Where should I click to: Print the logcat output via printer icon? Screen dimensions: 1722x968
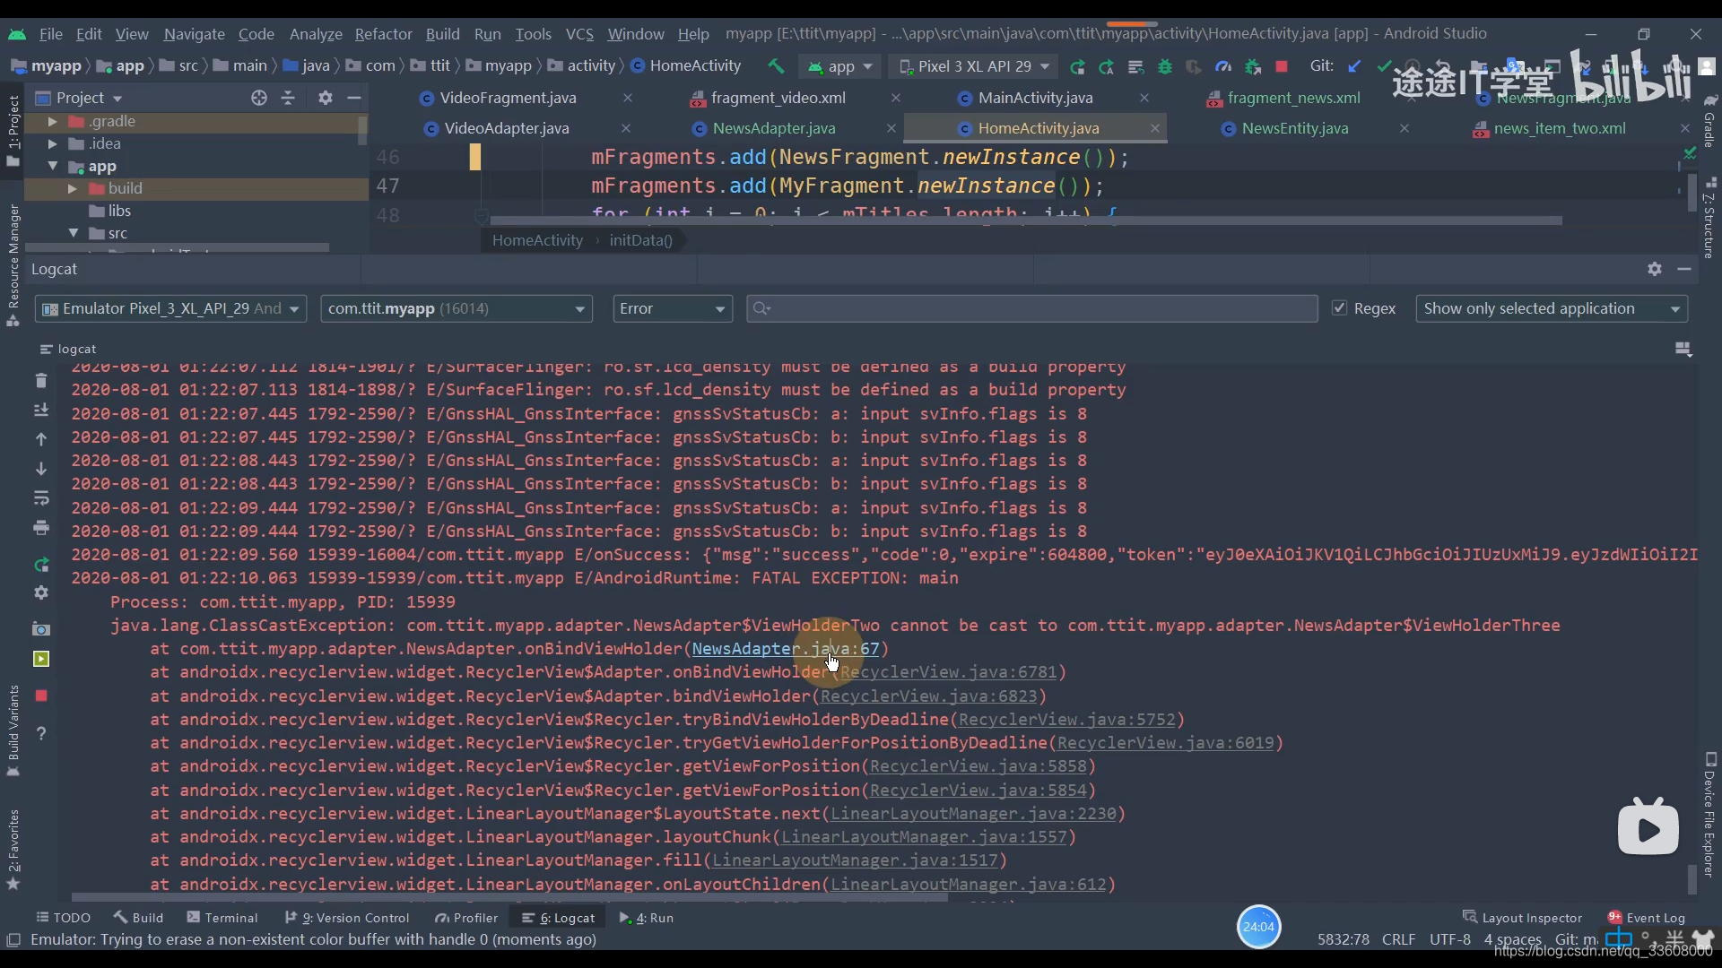tap(41, 527)
